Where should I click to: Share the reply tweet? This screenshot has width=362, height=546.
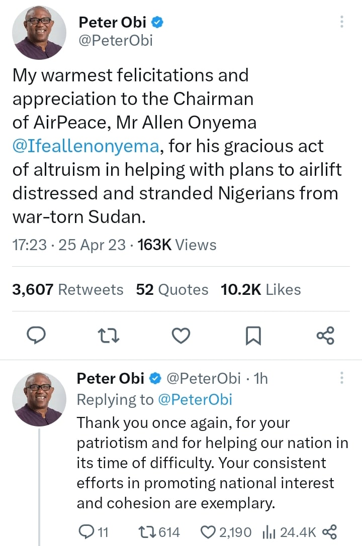[x=329, y=531]
